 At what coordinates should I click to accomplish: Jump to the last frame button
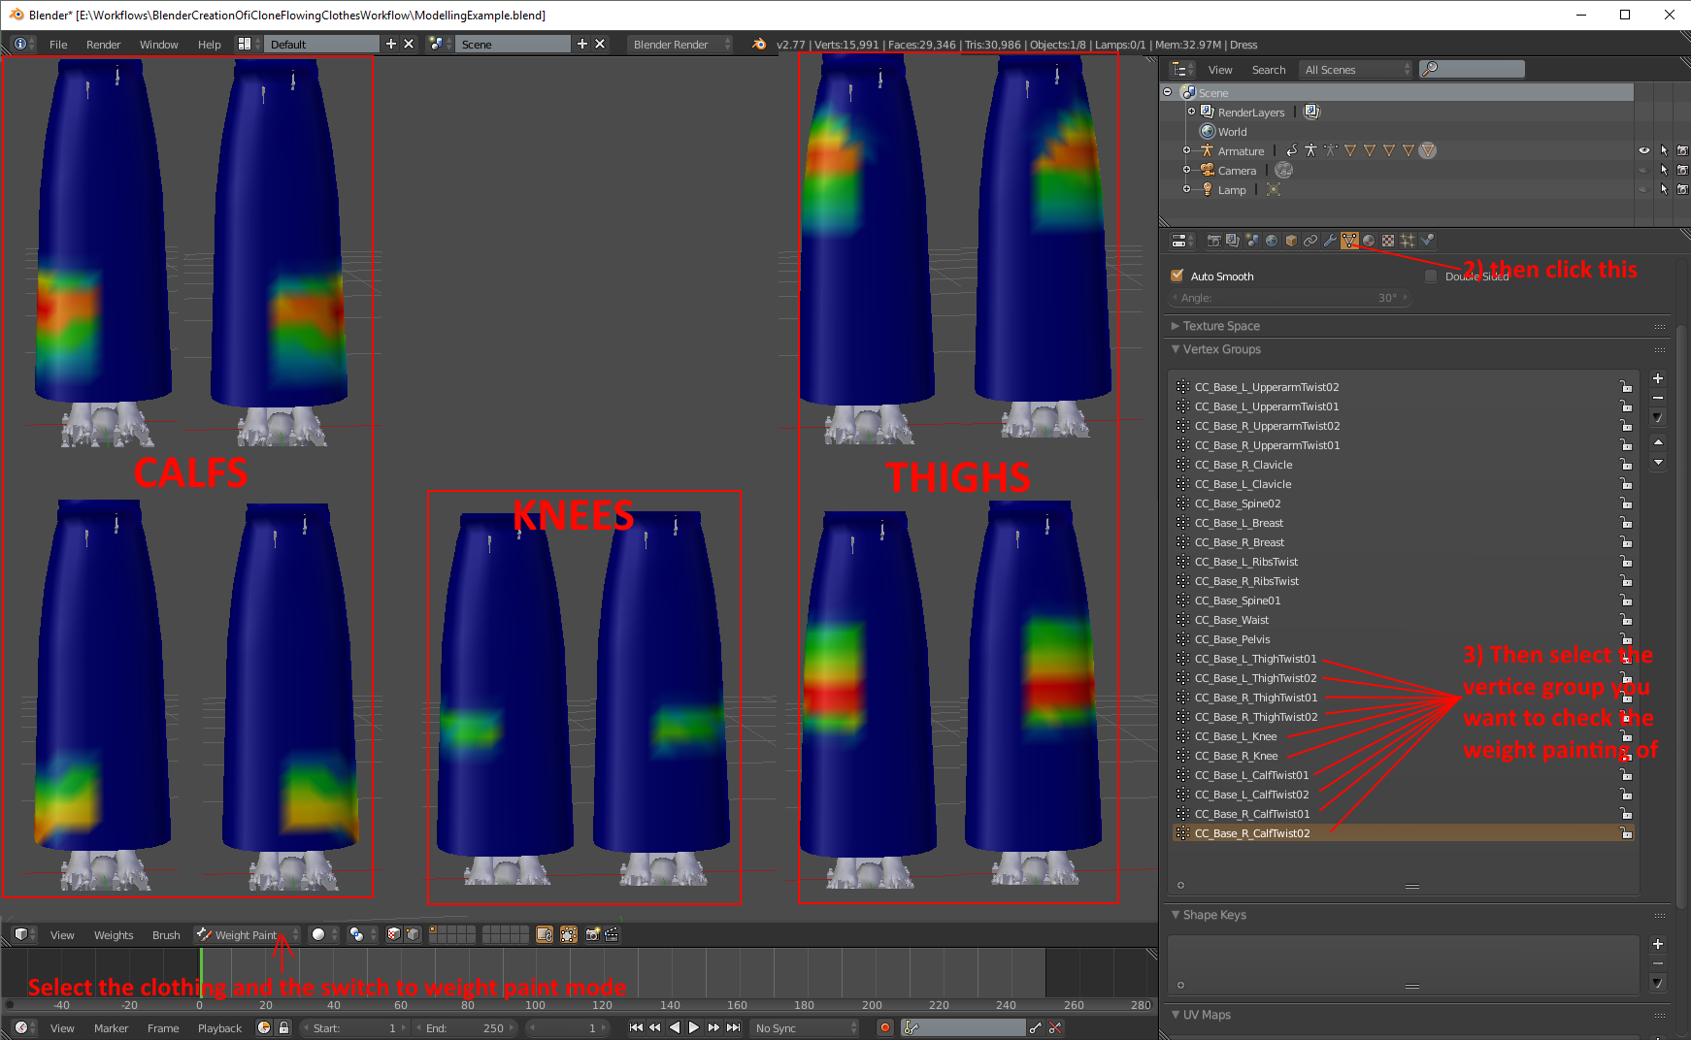734,1027
